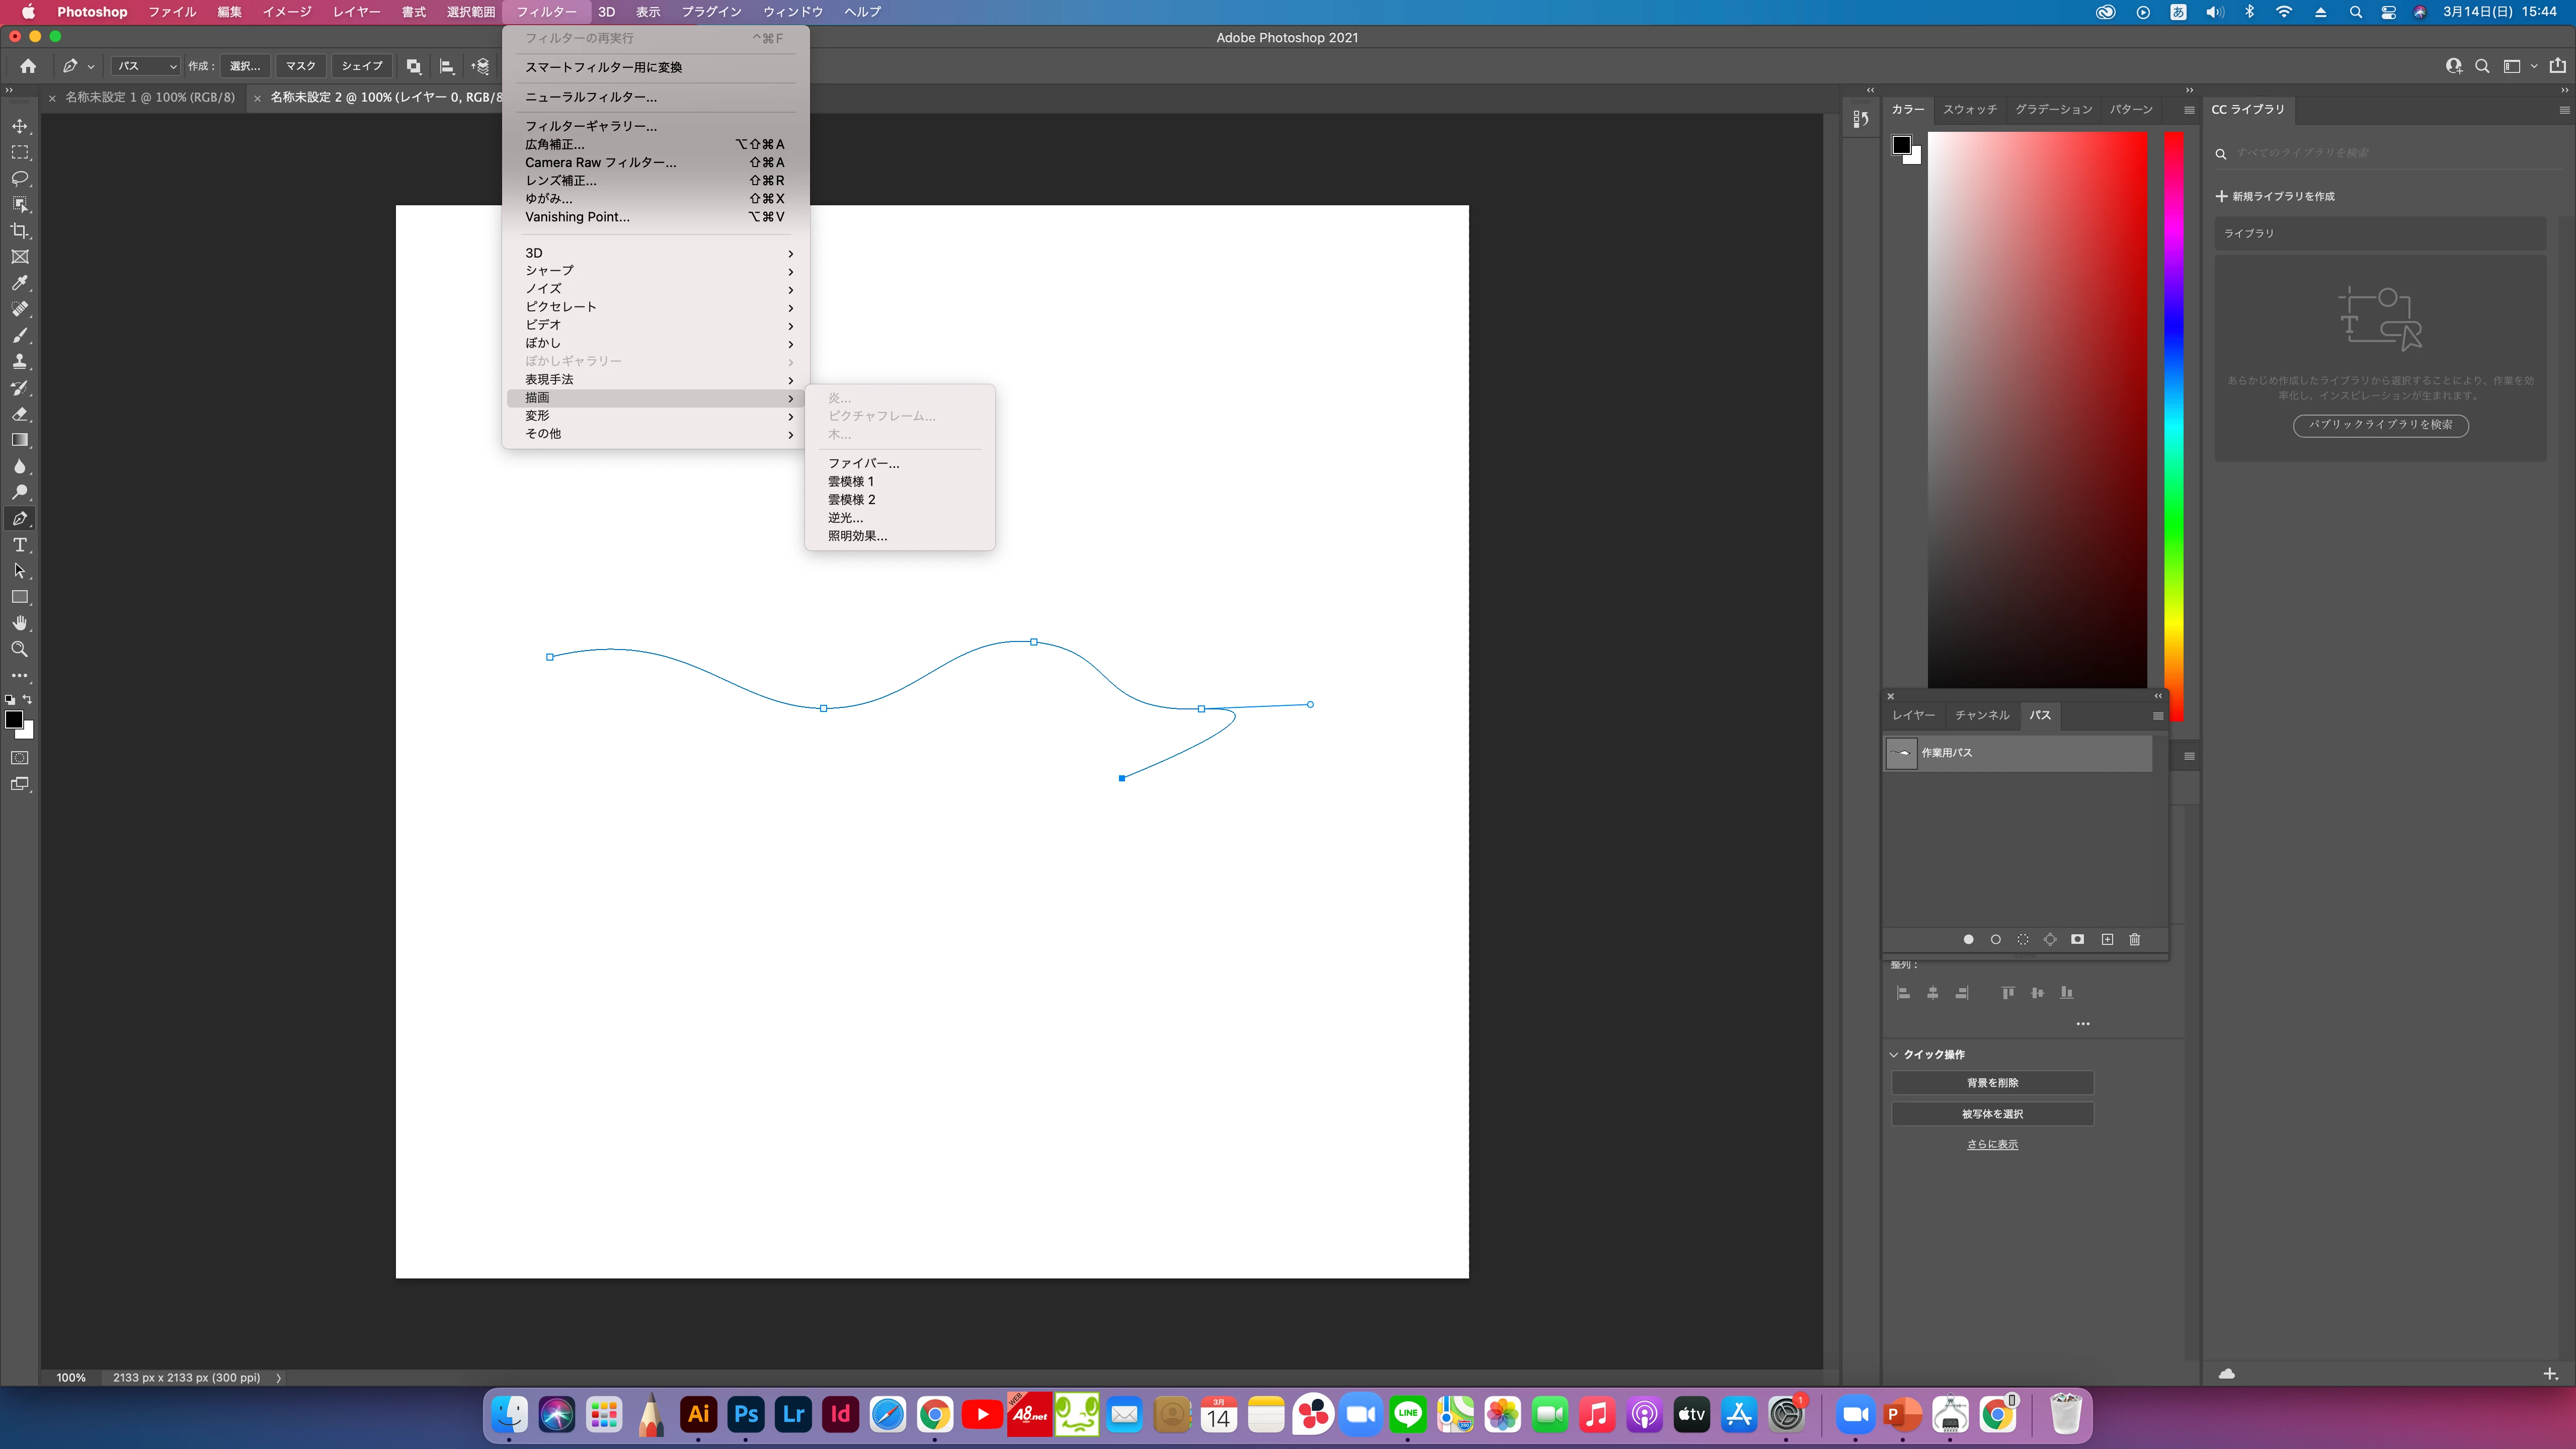This screenshot has height=1449, width=2576.
Task: Choose 雲模様 1 from the submenu
Action: 850,481
